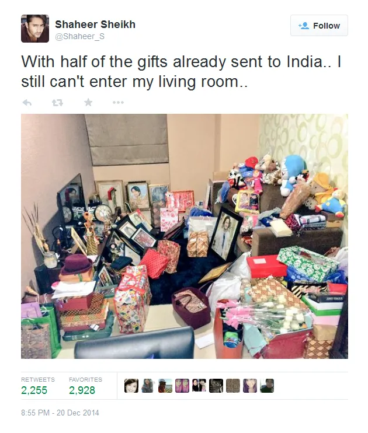Open Shaheer Sheikh profile picture
The width and height of the screenshot is (368, 433).
(35, 29)
